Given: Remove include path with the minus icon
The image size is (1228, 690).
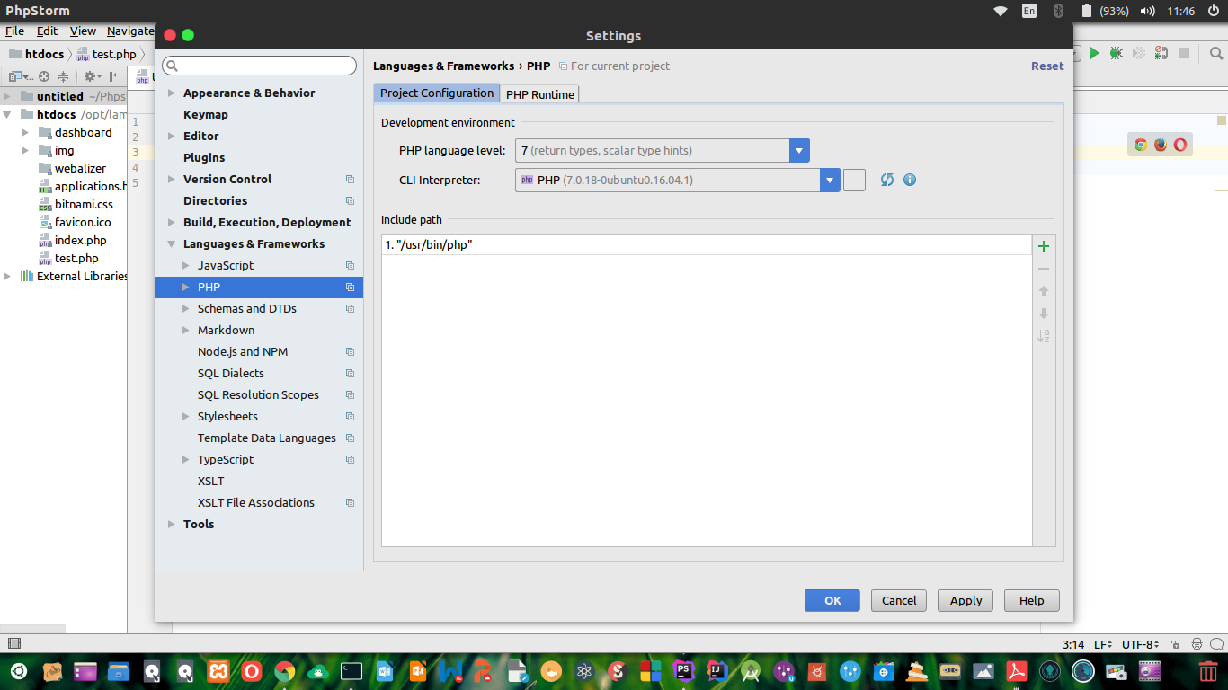Looking at the screenshot, I should pos(1044,269).
